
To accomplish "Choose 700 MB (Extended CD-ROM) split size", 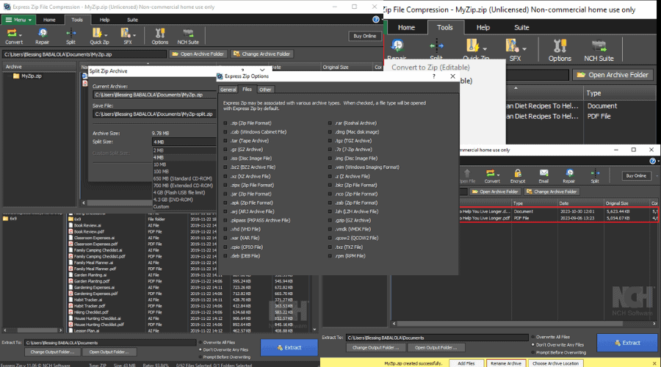I will [x=184, y=186].
